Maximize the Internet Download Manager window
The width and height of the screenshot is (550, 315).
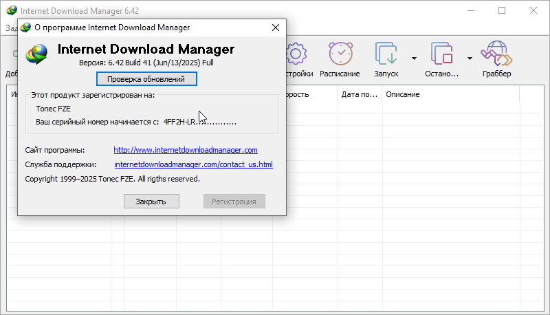[x=502, y=10]
